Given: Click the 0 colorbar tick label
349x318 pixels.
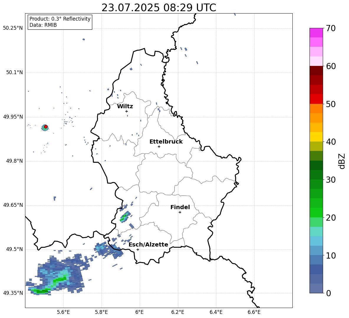Looking at the screenshot, I should coord(328,293).
